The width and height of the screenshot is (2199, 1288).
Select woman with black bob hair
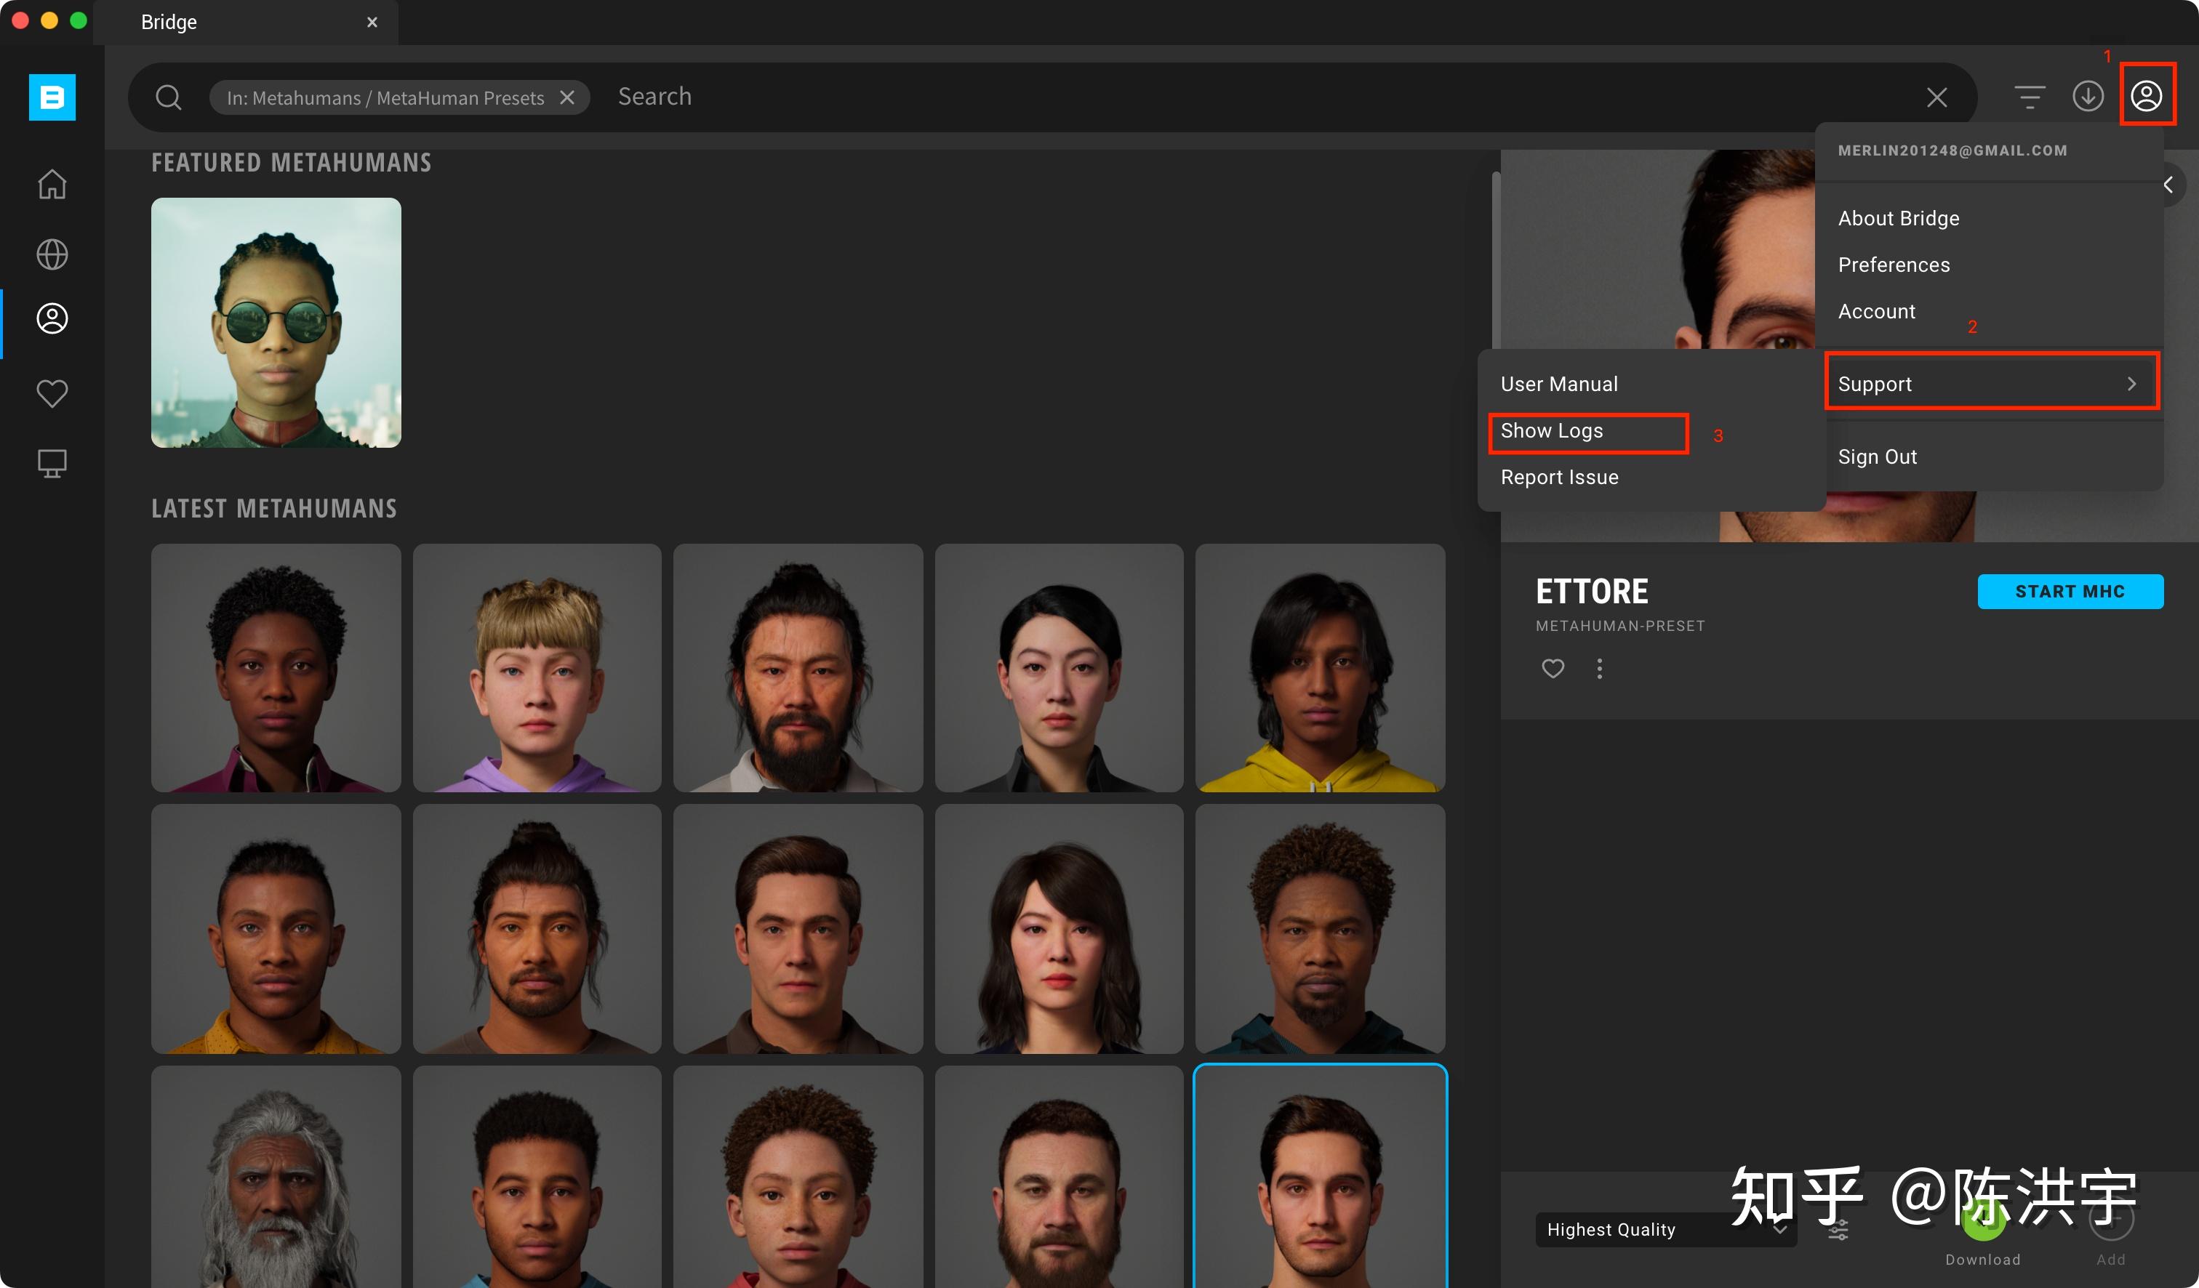1059,668
